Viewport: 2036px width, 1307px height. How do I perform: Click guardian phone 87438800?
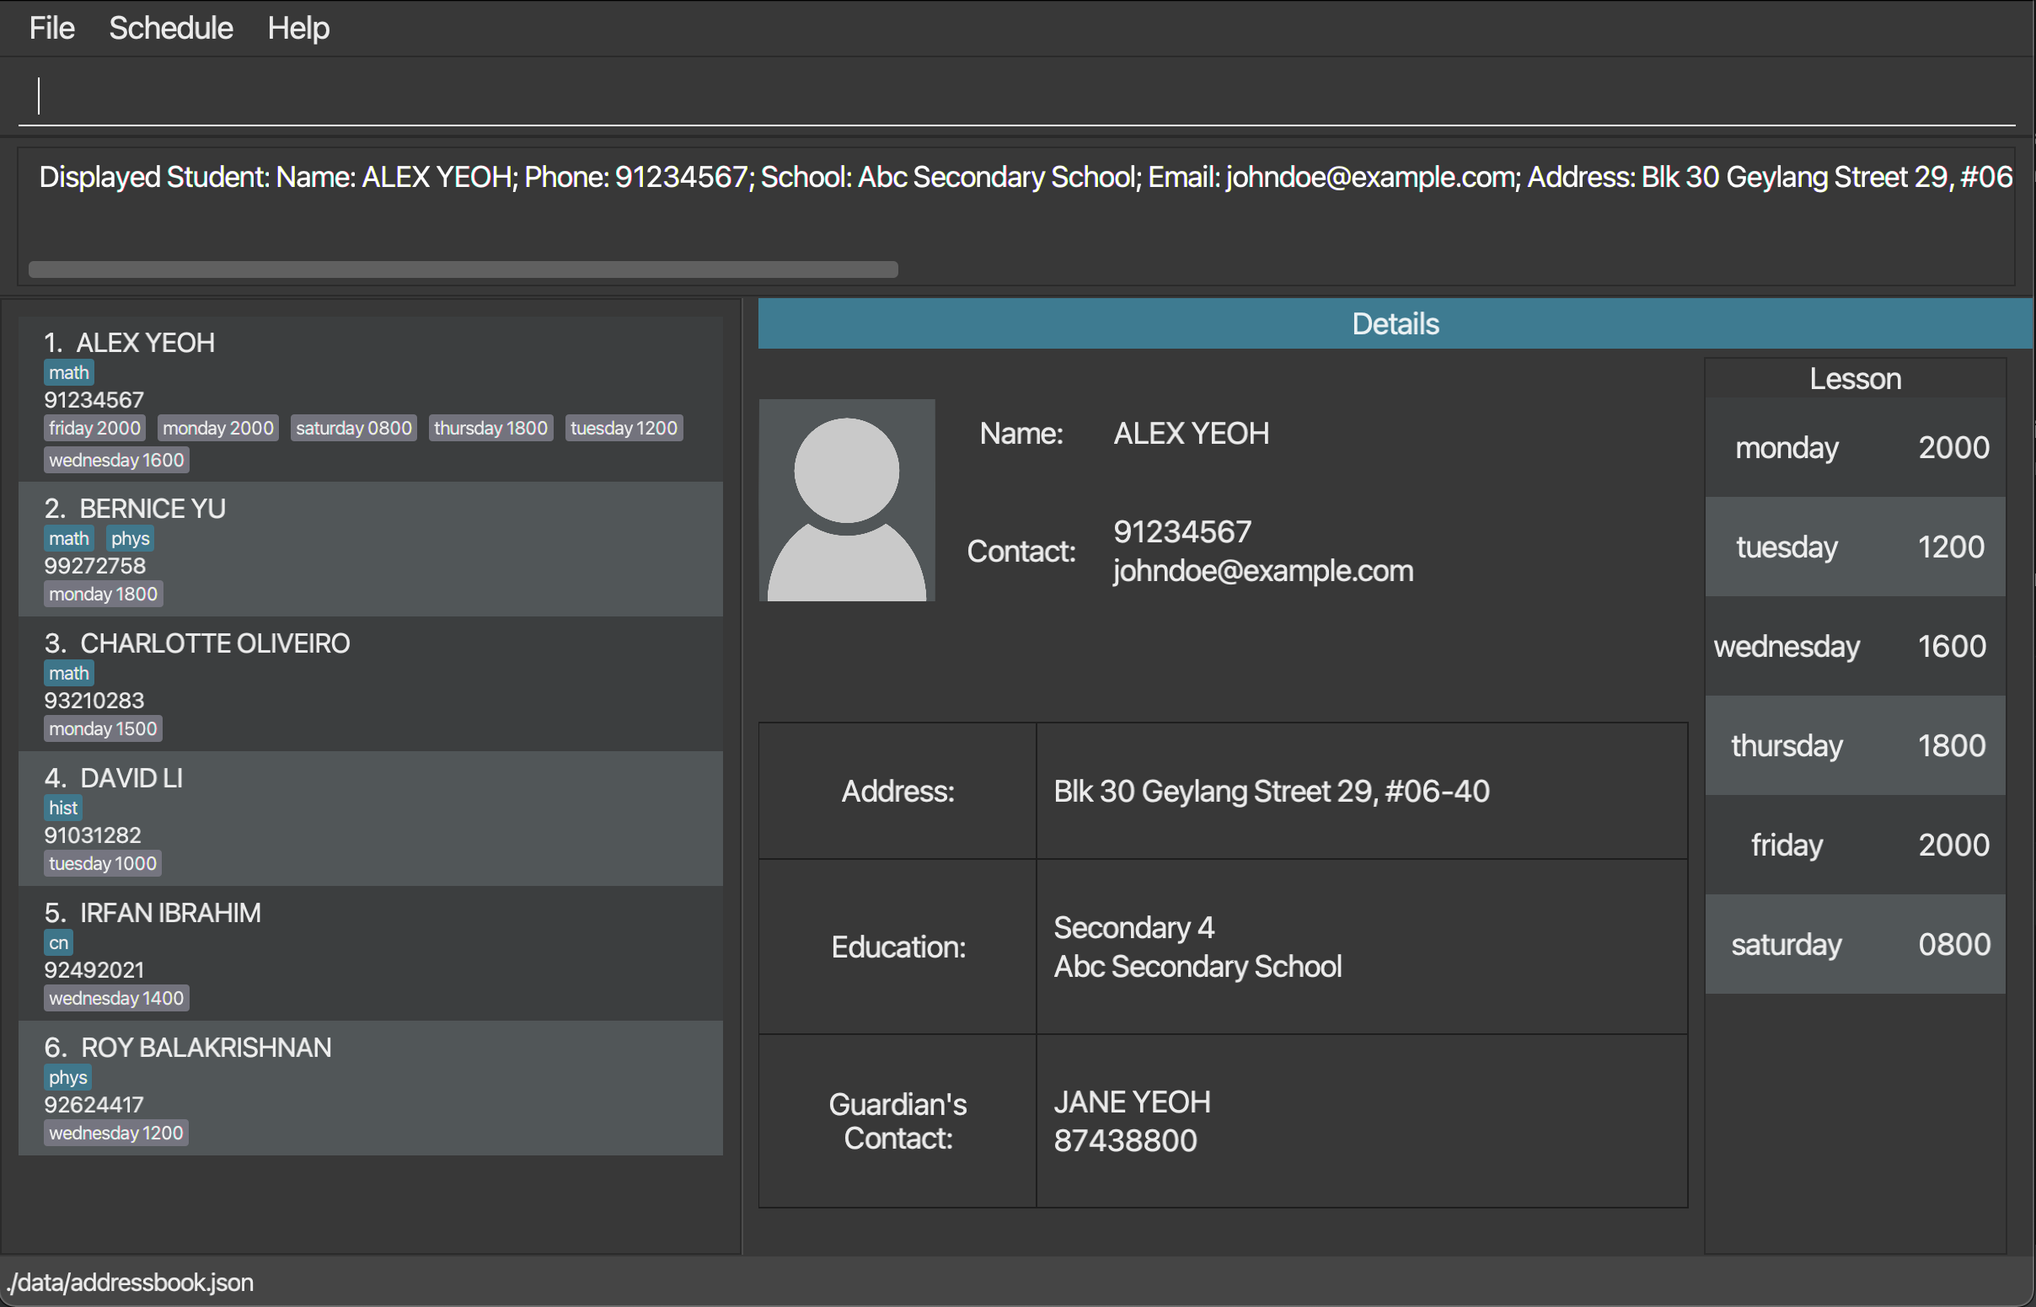[1125, 1140]
